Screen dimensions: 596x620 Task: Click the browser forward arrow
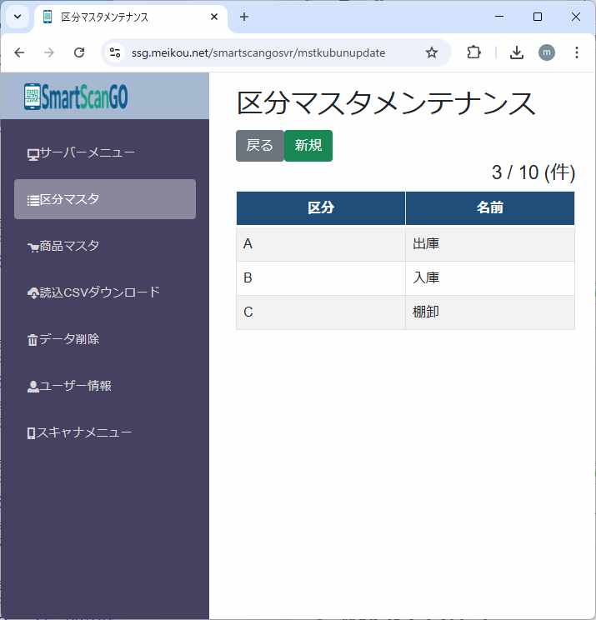(x=49, y=52)
